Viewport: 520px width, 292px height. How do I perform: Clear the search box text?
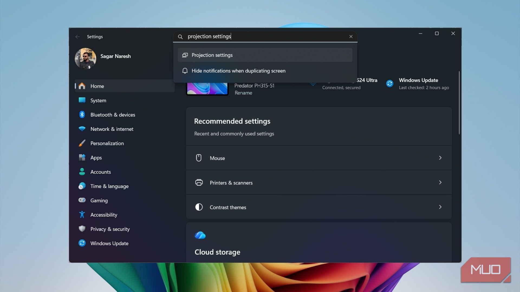tap(351, 36)
